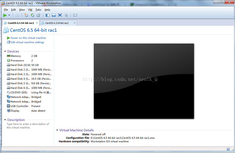235x153 pixels.
Task: Click the green Power On toolbar button
Action: (x=5, y=15)
